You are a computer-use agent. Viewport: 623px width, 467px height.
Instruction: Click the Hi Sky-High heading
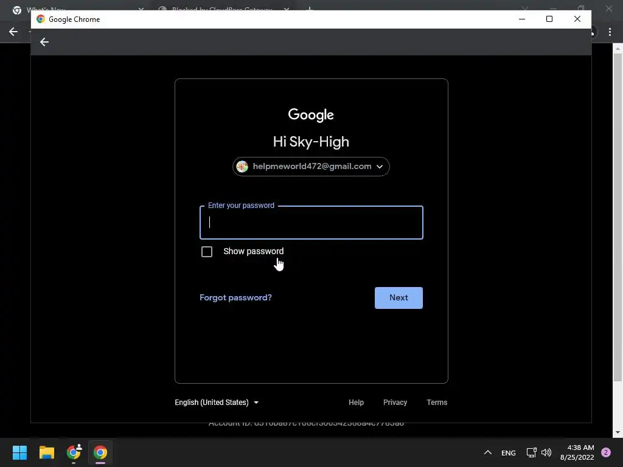[x=311, y=142]
